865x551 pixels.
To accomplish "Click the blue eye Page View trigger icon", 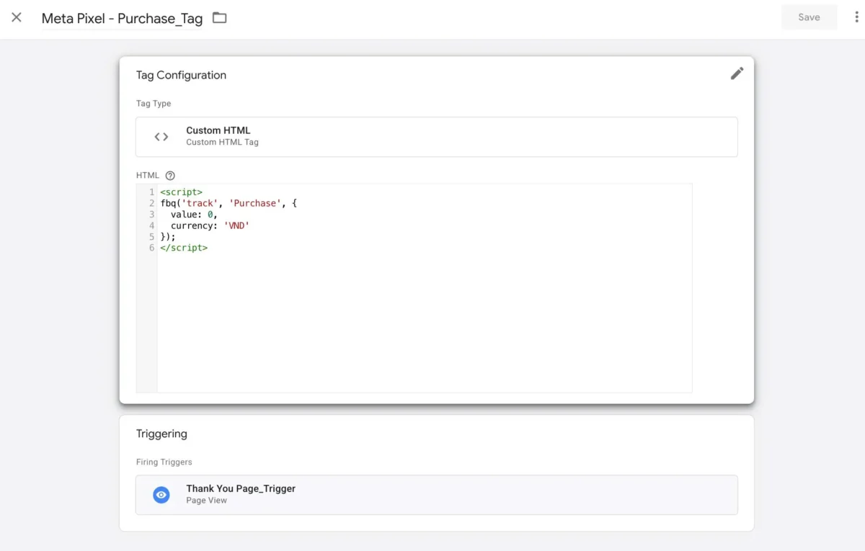I will [x=161, y=495].
